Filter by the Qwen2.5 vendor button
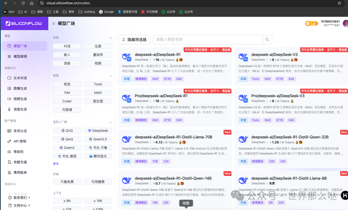 coord(98,139)
